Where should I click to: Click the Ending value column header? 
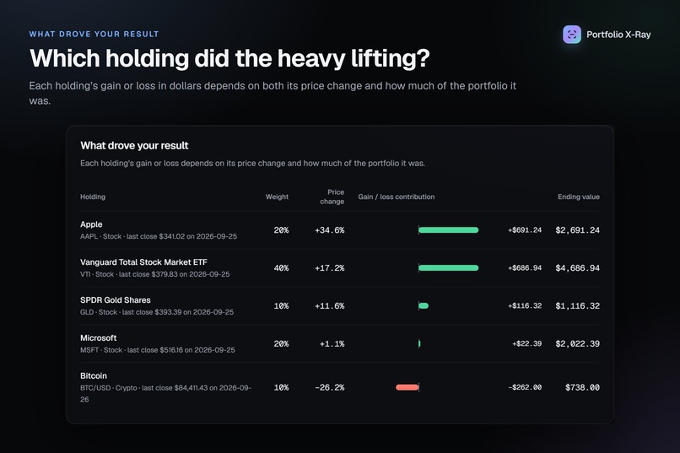point(579,197)
